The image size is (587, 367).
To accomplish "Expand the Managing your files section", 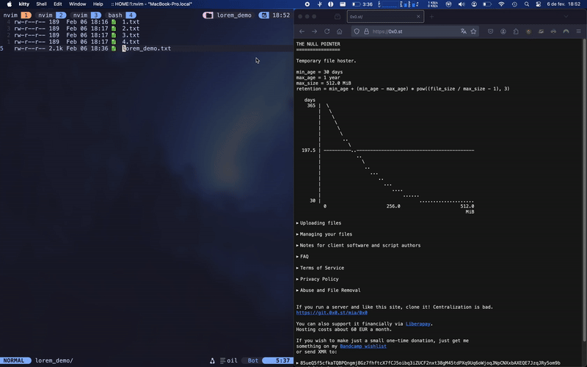I will point(324,234).
